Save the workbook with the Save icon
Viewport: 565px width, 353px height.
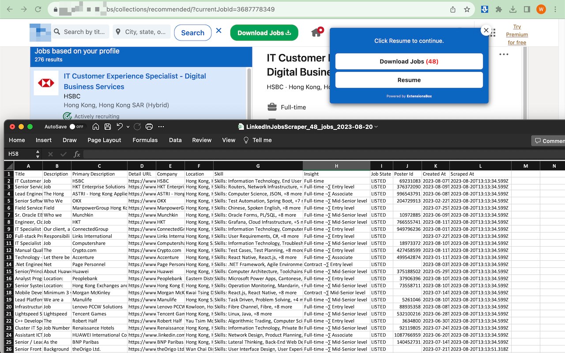tap(108, 127)
